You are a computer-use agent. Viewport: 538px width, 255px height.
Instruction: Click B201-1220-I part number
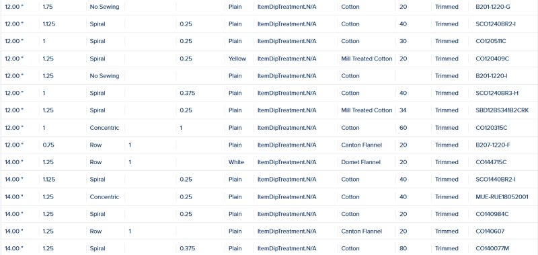click(x=492, y=76)
